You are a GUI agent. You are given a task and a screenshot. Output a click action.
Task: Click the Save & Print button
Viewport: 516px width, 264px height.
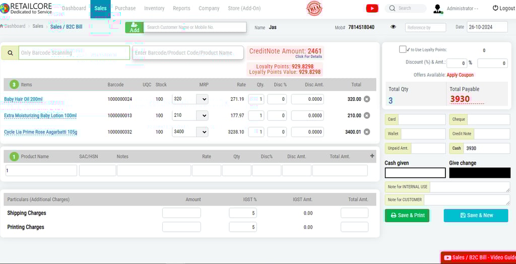pos(407,215)
